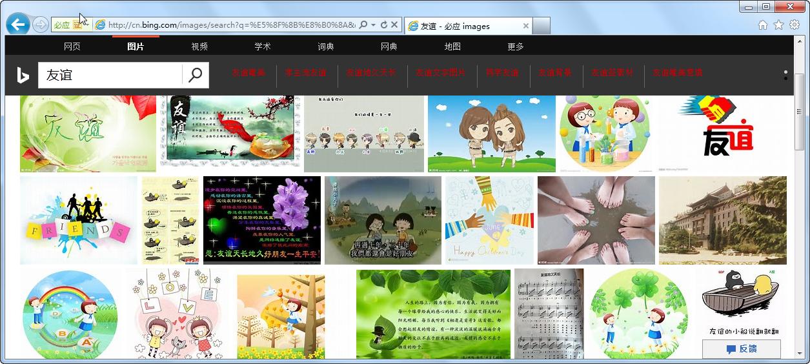This screenshot has height=364, width=810.
Task: Open the 友谊的小船说翻就翻 boat image
Action: coord(742,303)
